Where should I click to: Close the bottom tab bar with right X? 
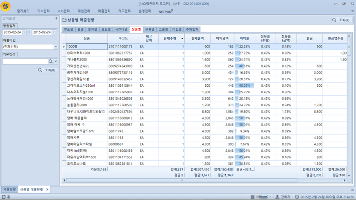click(352, 190)
